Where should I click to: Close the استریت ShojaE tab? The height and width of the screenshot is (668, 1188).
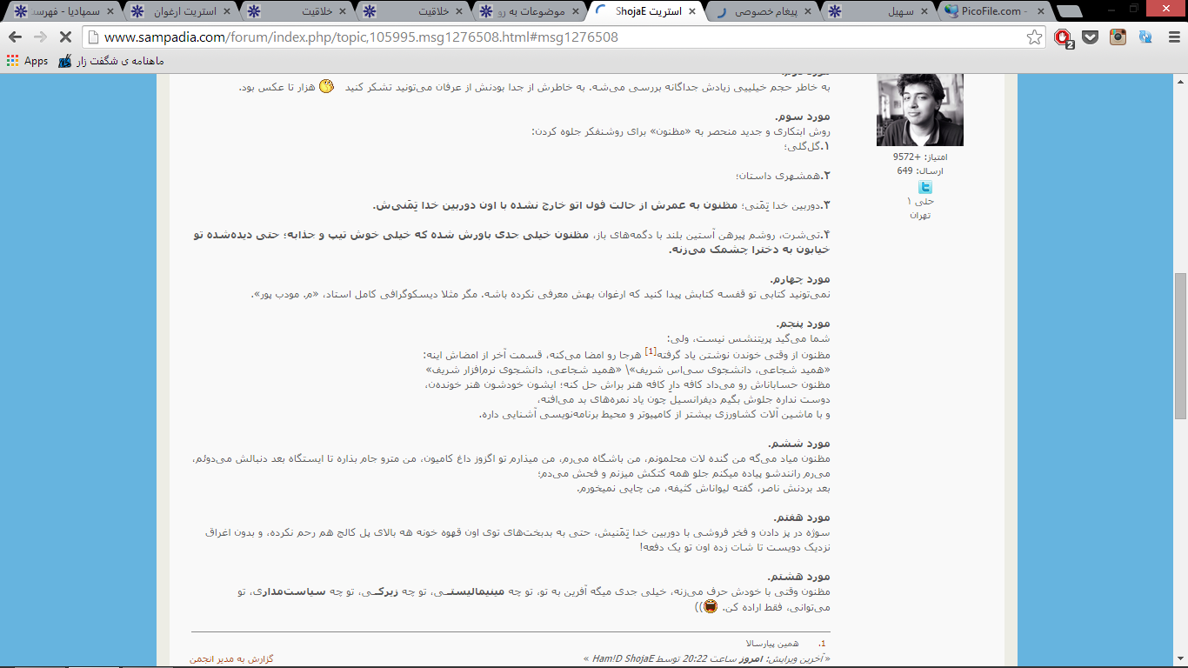click(691, 11)
